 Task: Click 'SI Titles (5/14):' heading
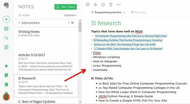(x=102, y=78)
